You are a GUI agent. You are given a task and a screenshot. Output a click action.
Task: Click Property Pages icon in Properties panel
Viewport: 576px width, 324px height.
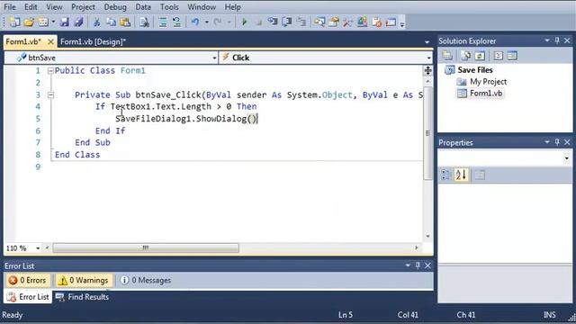pos(480,175)
